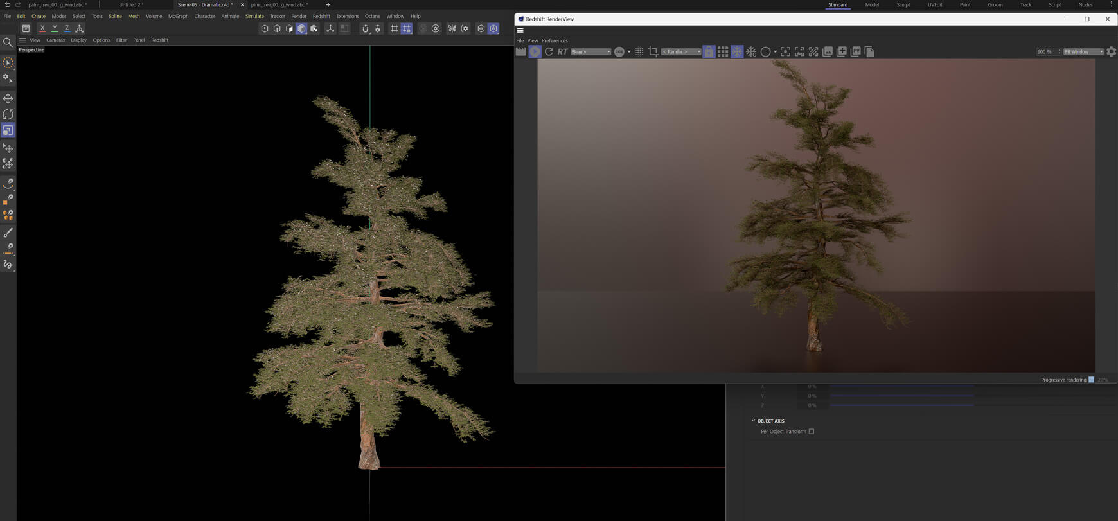Switch to palm_tree_00..g_wind.abc tab
This screenshot has width=1118, height=521.
[58, 4]
